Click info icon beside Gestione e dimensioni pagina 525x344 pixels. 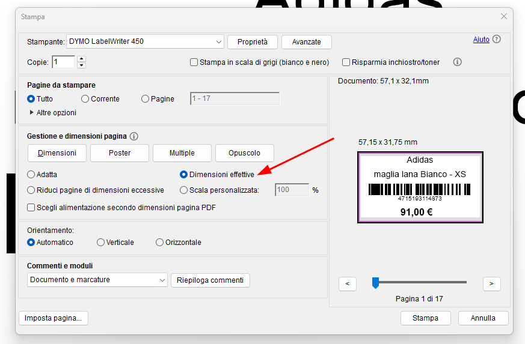click(x=134, y=136)
